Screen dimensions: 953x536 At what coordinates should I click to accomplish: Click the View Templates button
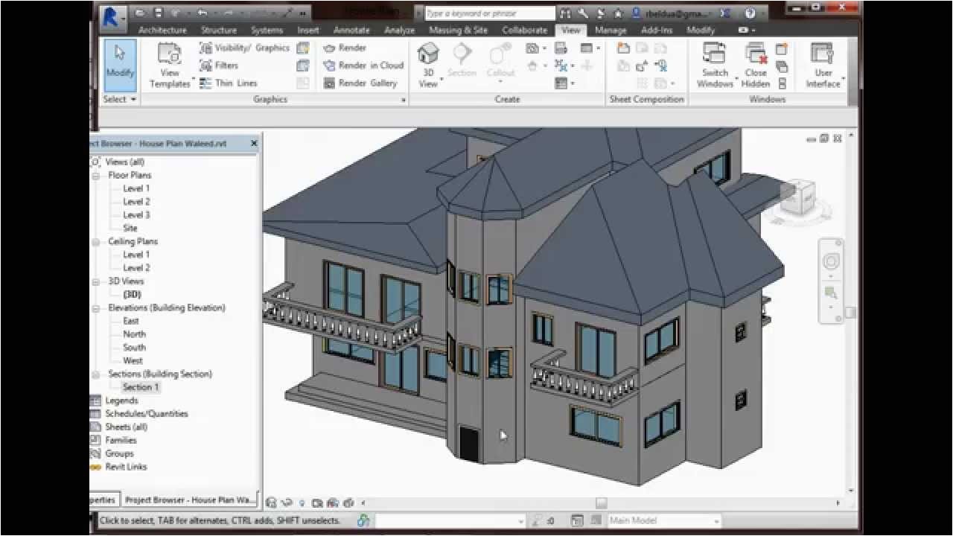click(170, 65)
